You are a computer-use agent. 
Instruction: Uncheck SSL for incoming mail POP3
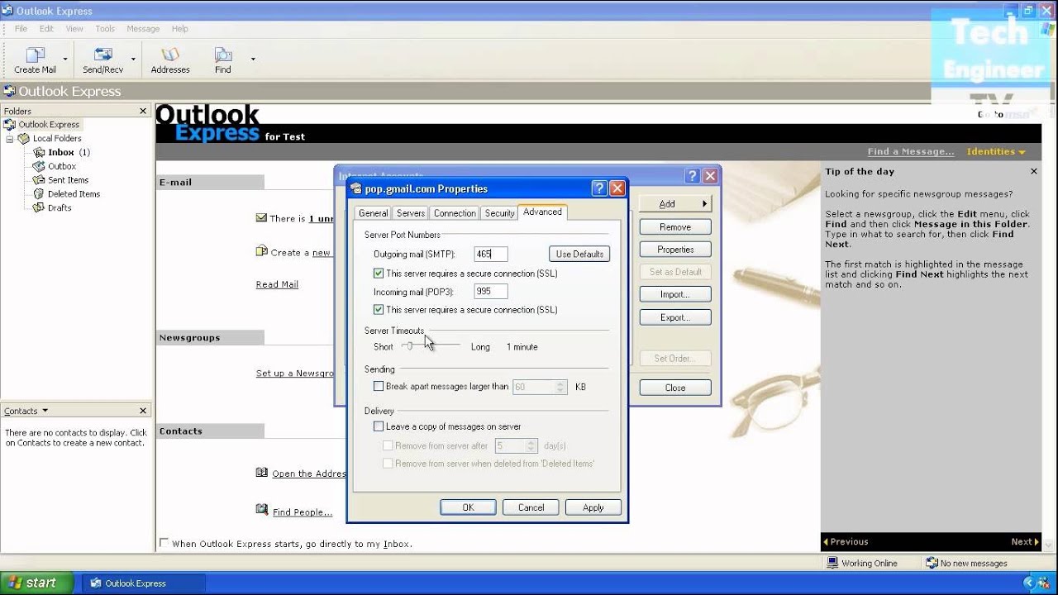coord(379,310)
